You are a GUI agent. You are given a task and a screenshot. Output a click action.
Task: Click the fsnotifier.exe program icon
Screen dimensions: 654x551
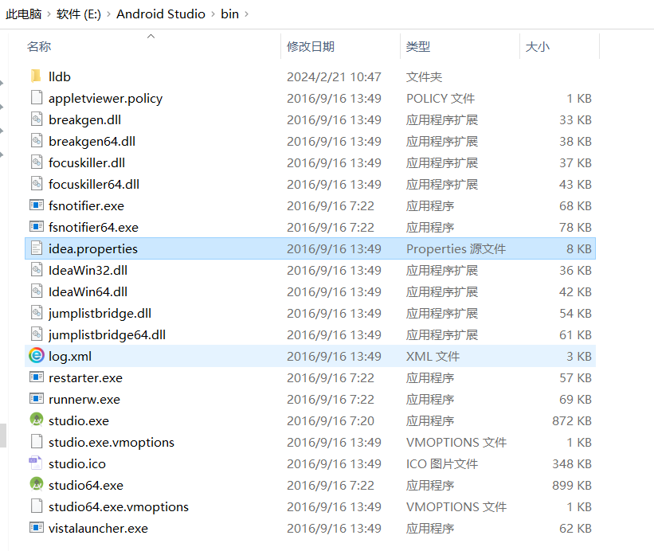pos(37,205)
